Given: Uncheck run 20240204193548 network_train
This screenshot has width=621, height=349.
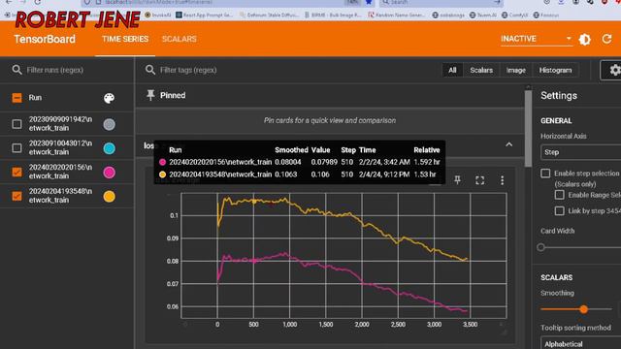Looking at the screenshot, I should pos(16,196).
